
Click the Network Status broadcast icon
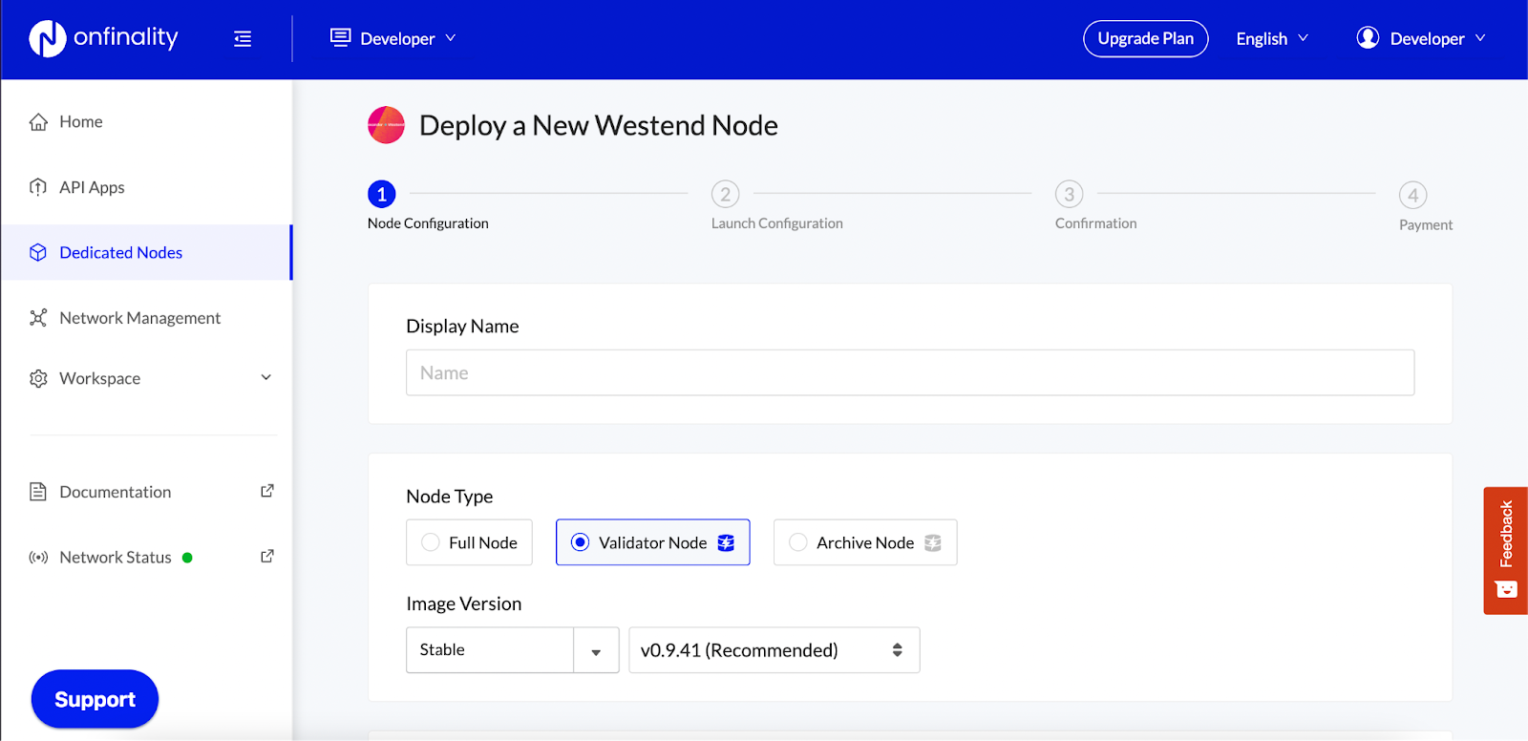[x=38, y=558]
